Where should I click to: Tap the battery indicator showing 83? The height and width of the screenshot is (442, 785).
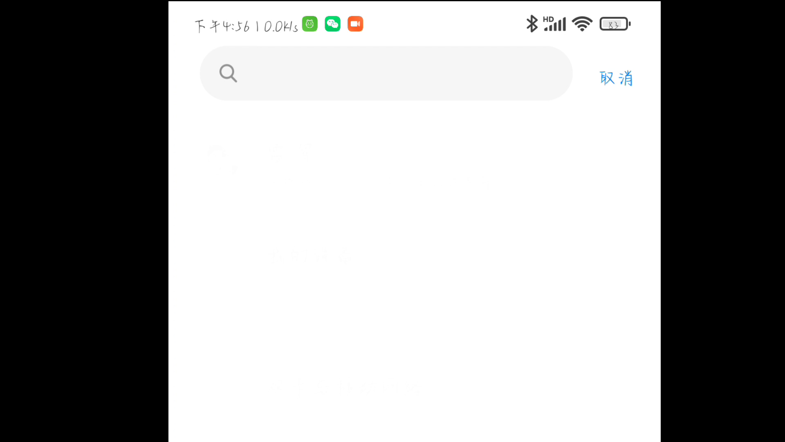tap(615, 24)
